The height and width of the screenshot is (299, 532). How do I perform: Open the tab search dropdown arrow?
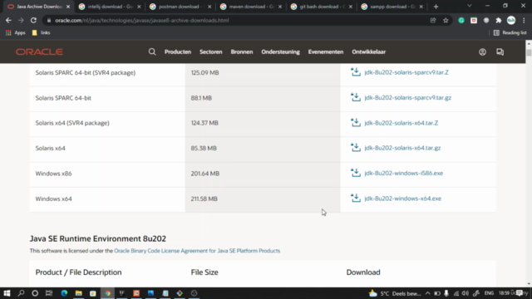pyautogui.click(x=469, y=6)
